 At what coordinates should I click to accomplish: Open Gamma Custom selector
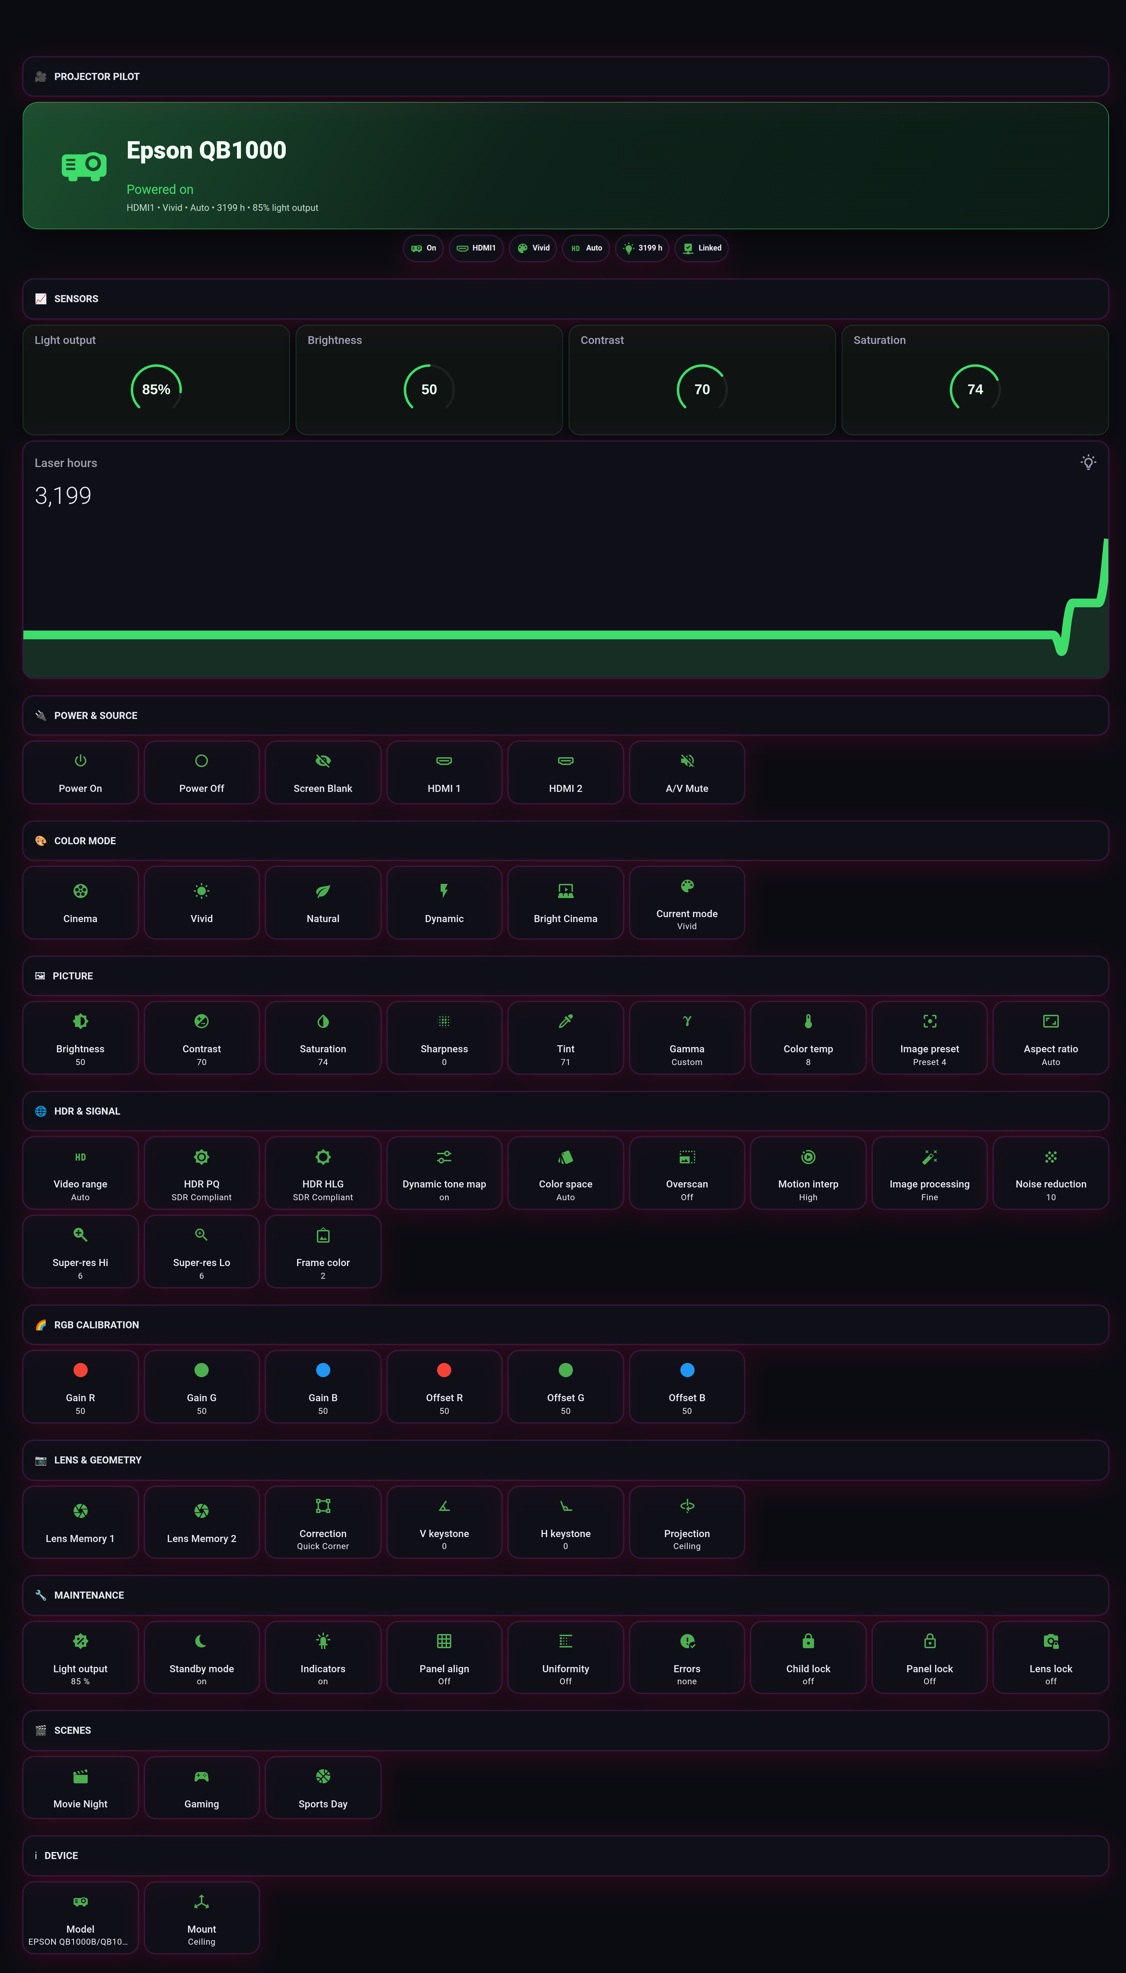(x=687, y=1037)
